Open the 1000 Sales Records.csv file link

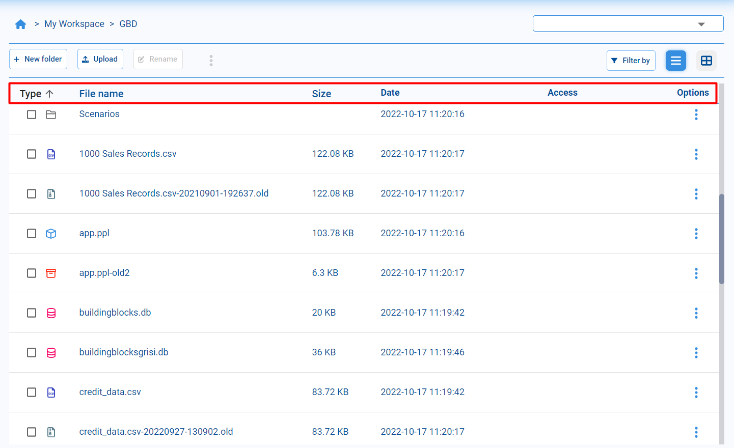[127, 154]
